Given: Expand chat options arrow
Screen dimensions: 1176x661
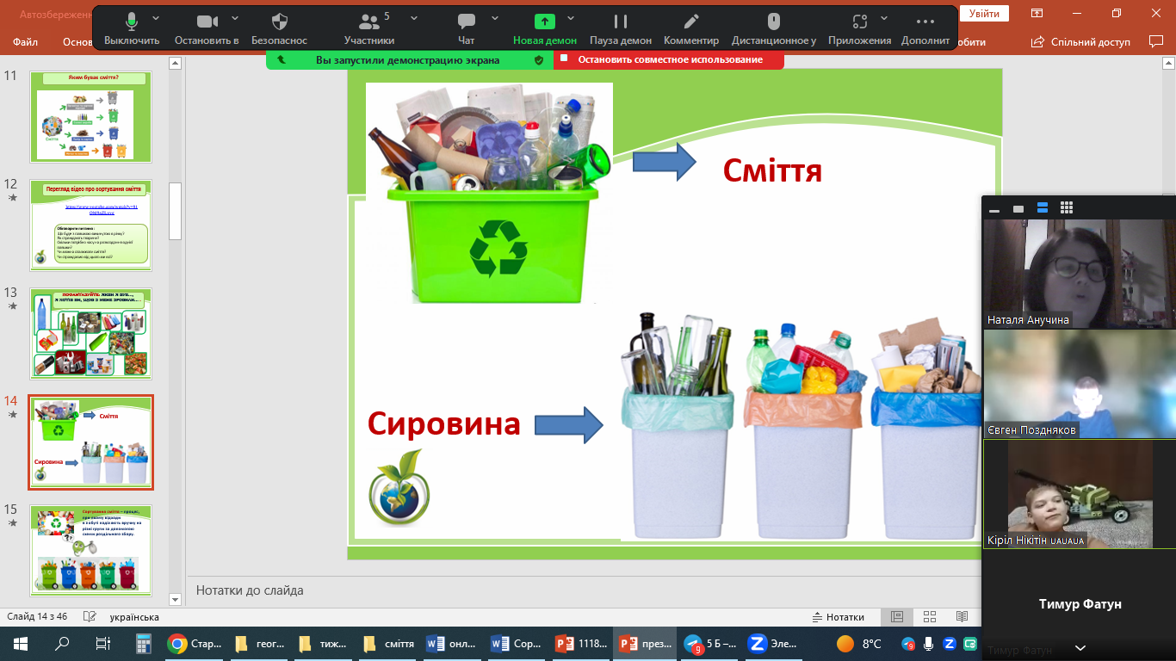Looking at the screenshot, I should [x=495, y=18].
